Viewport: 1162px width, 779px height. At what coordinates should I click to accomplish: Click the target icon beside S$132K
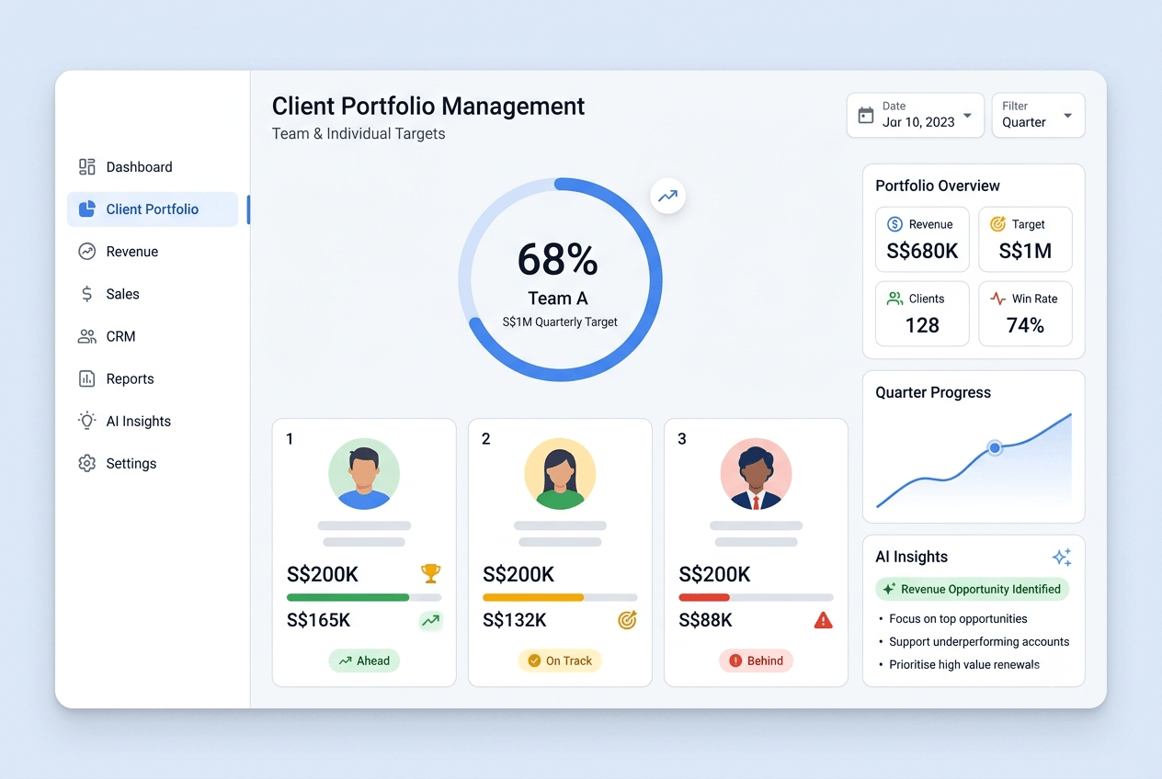627,621
